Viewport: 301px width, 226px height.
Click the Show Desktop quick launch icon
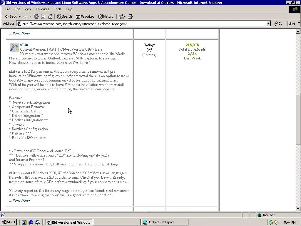pos(24,222)
